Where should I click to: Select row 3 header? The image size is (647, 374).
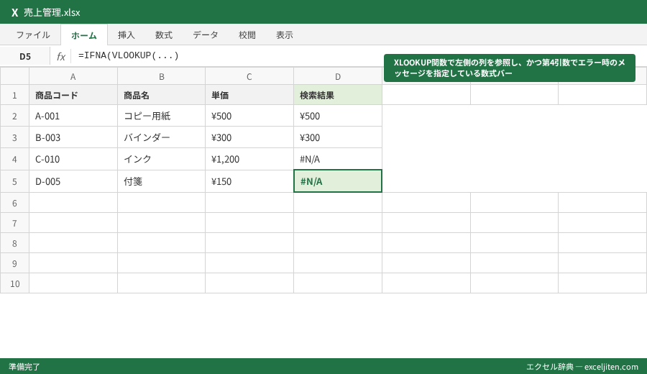click(x=14, y=137)
